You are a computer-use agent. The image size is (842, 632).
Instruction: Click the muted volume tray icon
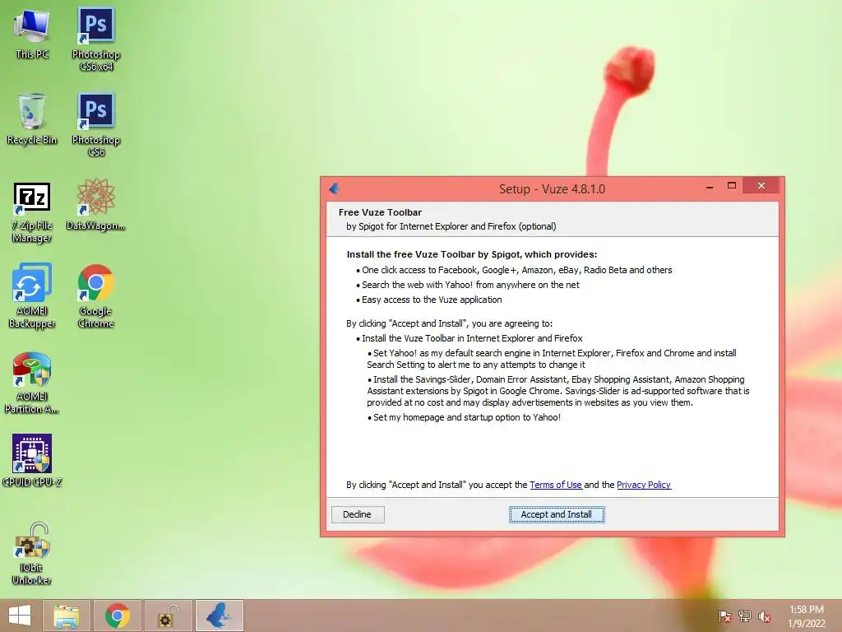pyautogui.click(x=764, y=616)
